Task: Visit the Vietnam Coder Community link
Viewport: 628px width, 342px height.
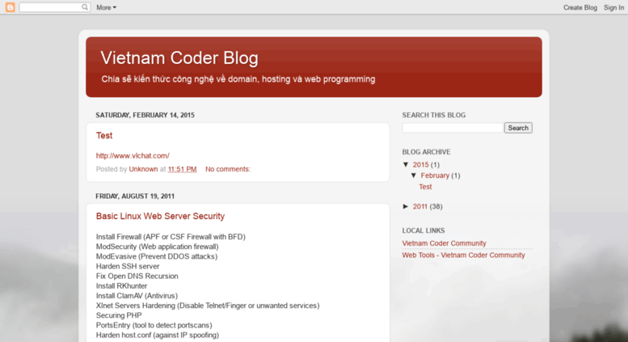Action: (x=444, y=243)
